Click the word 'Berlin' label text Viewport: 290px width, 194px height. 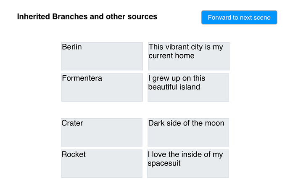pos(72,47)
